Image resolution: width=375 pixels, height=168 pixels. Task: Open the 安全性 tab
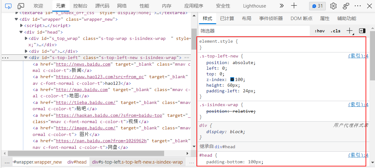click(223, 6)
